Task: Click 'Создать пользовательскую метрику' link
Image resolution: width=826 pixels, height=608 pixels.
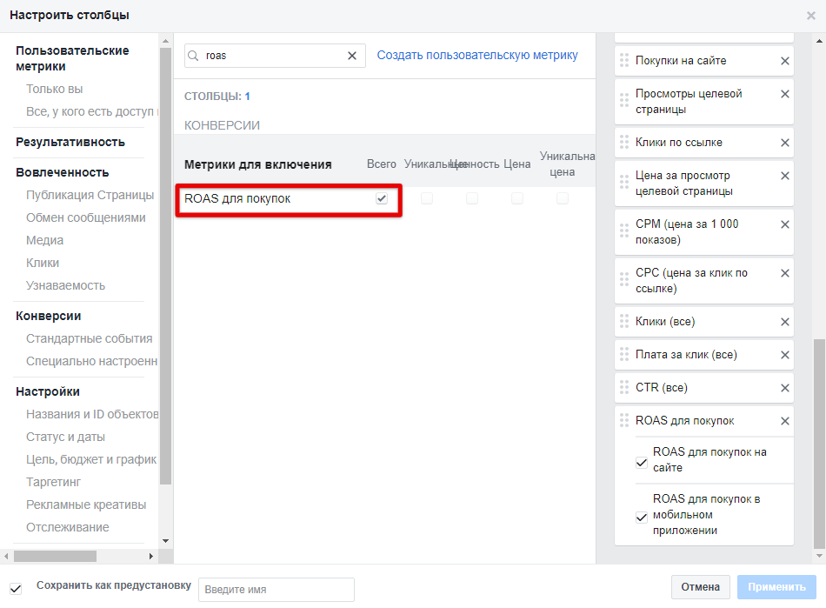Action: (477, 56)
